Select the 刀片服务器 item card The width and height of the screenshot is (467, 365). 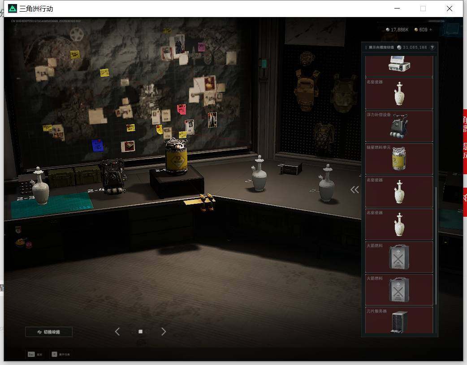click(399, 320)
